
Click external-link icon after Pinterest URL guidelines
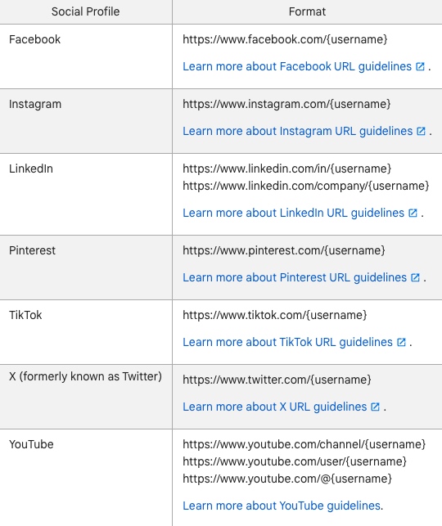(415, 278)
